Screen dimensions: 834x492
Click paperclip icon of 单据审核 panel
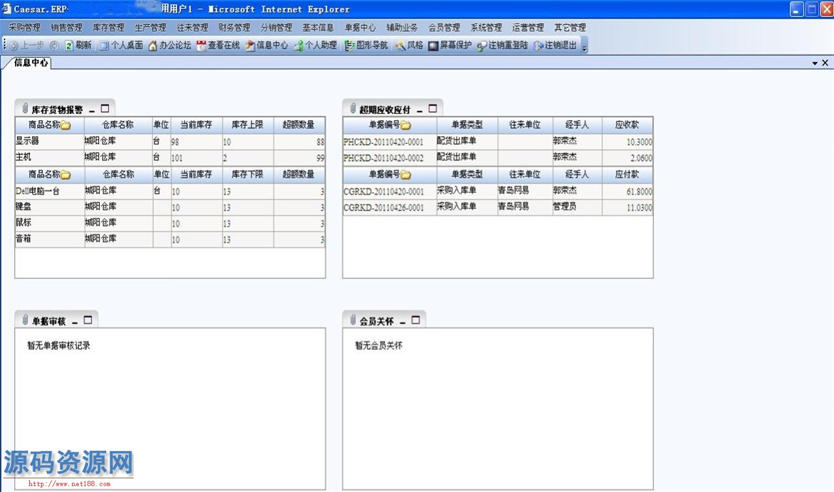[x=25, y=320]
